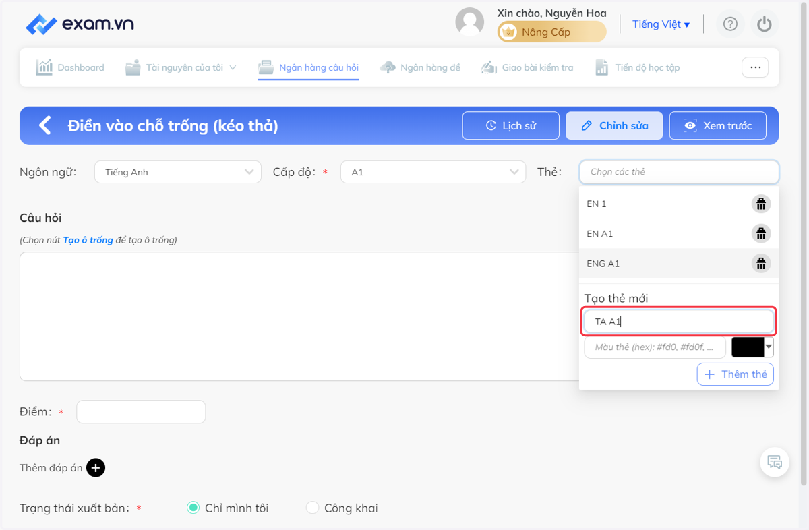Viewport: 809px width, 530px height.
Task: Delete the ENG A1 tag trash icon
Action: pyautogui.click(x=761, y=263)
